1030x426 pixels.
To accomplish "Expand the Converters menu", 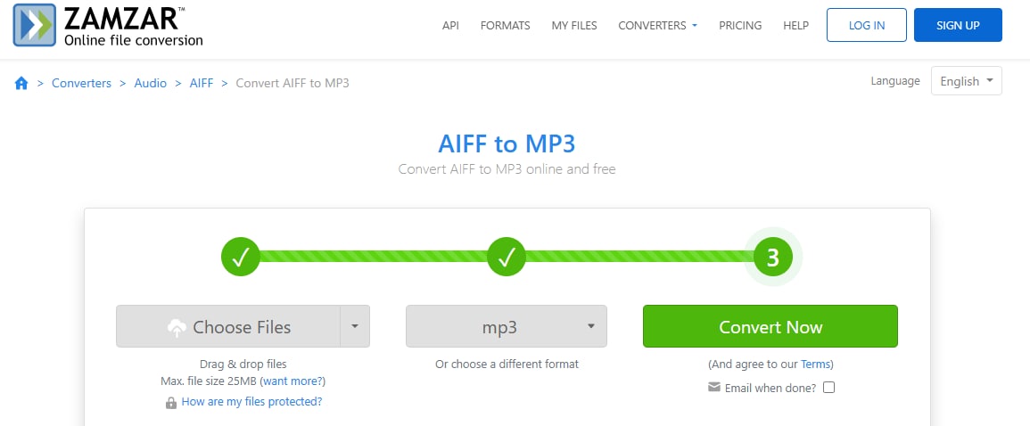I will (657, 26).
